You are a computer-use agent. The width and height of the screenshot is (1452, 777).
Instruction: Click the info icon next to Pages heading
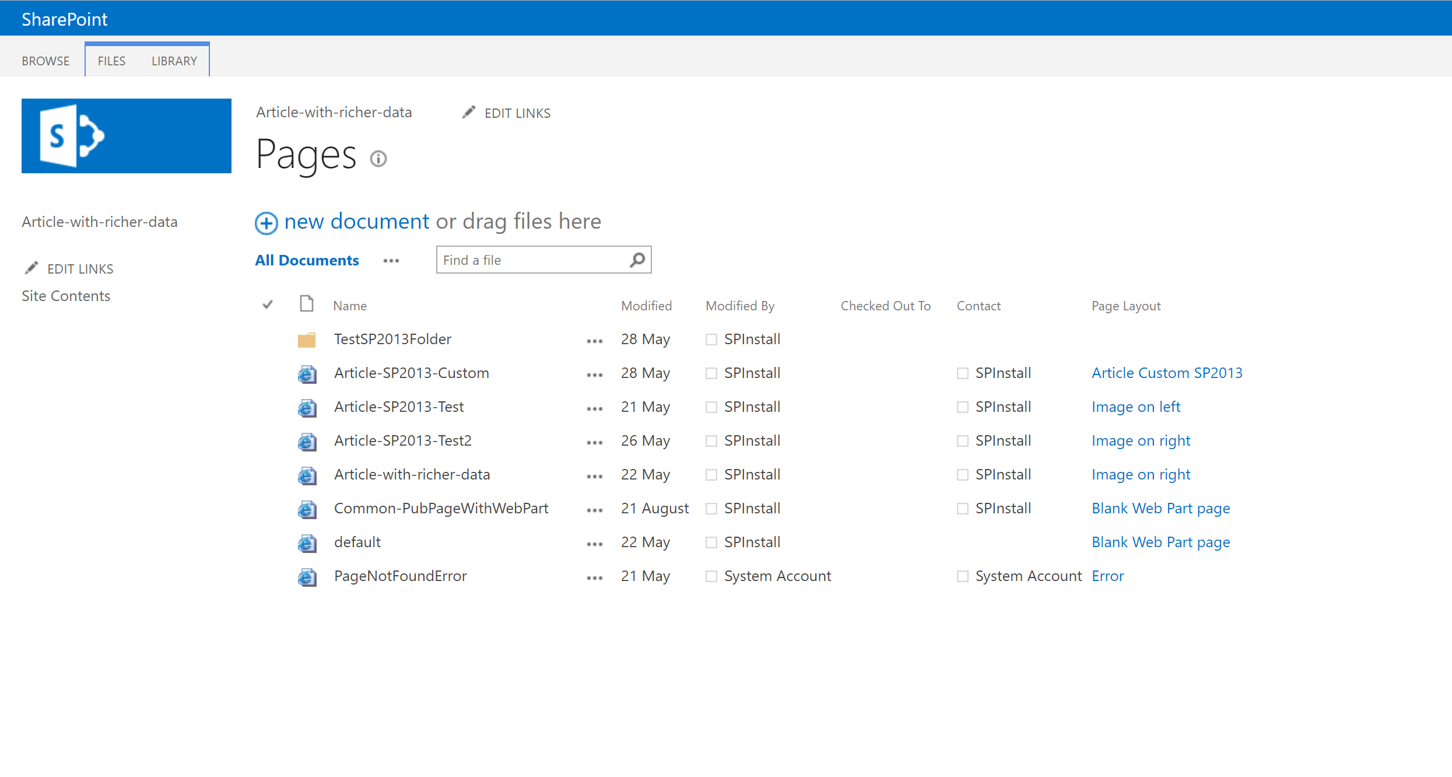point(378,159)
